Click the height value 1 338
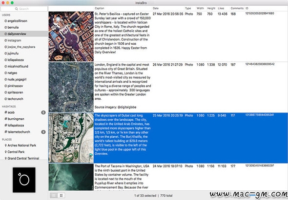288x200 pixels. coord(211,65)
